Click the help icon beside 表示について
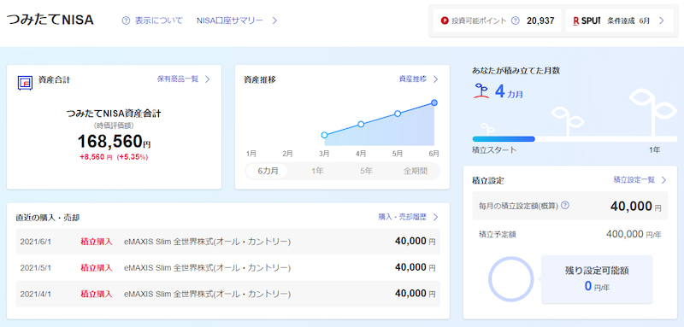 pyautogui.click(x=126, y=20)
